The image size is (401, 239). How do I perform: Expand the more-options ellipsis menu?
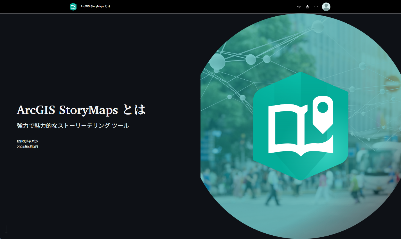pos(316,6)
